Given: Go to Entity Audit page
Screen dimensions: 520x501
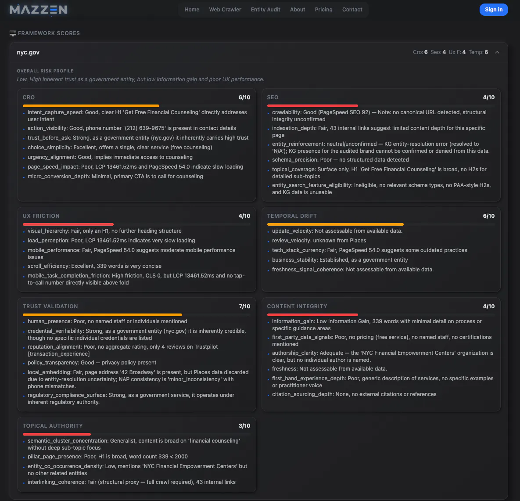Looking at the screenshot, I should coord(265,10).
